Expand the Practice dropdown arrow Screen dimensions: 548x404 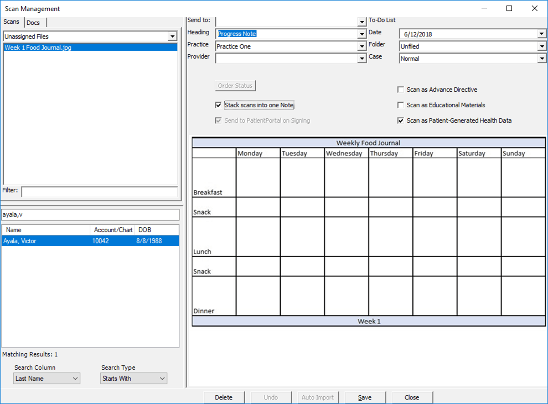(x=361, y=46)
